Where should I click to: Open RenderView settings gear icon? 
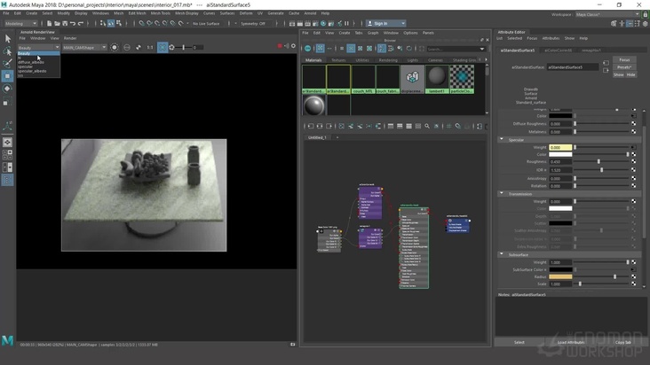pos(294,46)
